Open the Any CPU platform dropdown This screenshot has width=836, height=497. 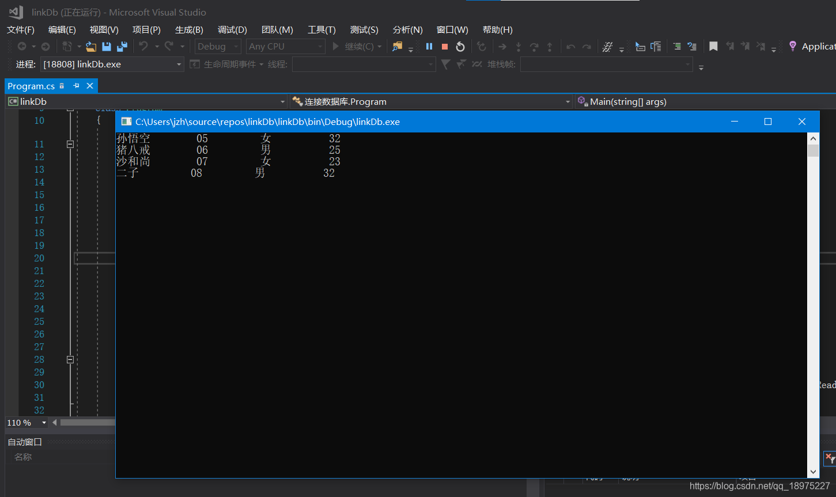[x=286, y=47]
